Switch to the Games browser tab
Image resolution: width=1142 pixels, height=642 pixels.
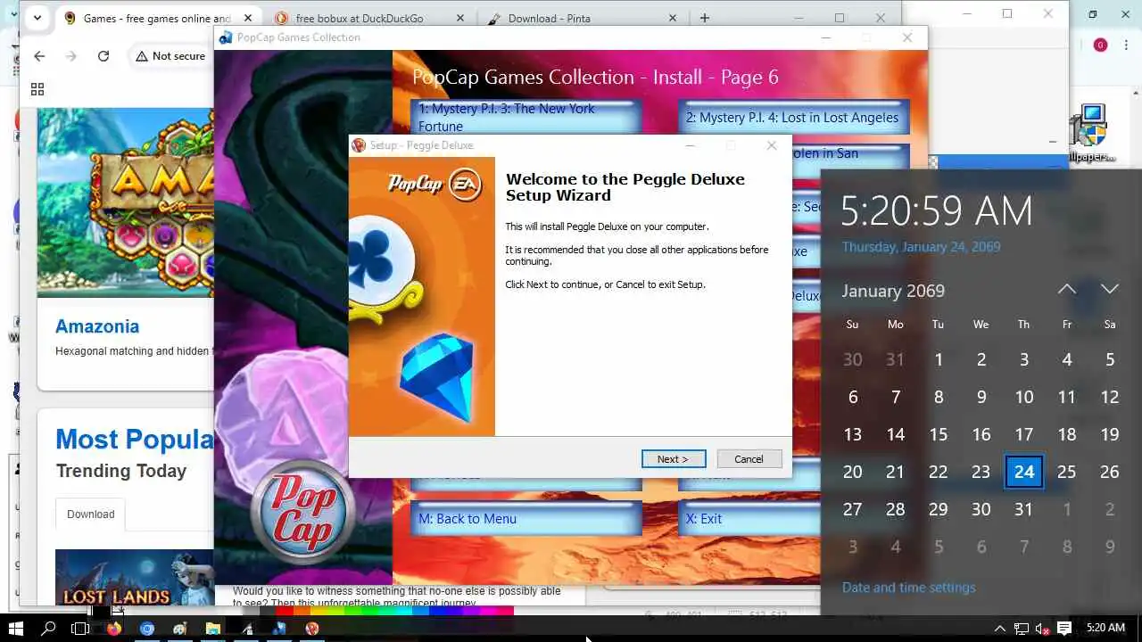(x=156, y=18)
